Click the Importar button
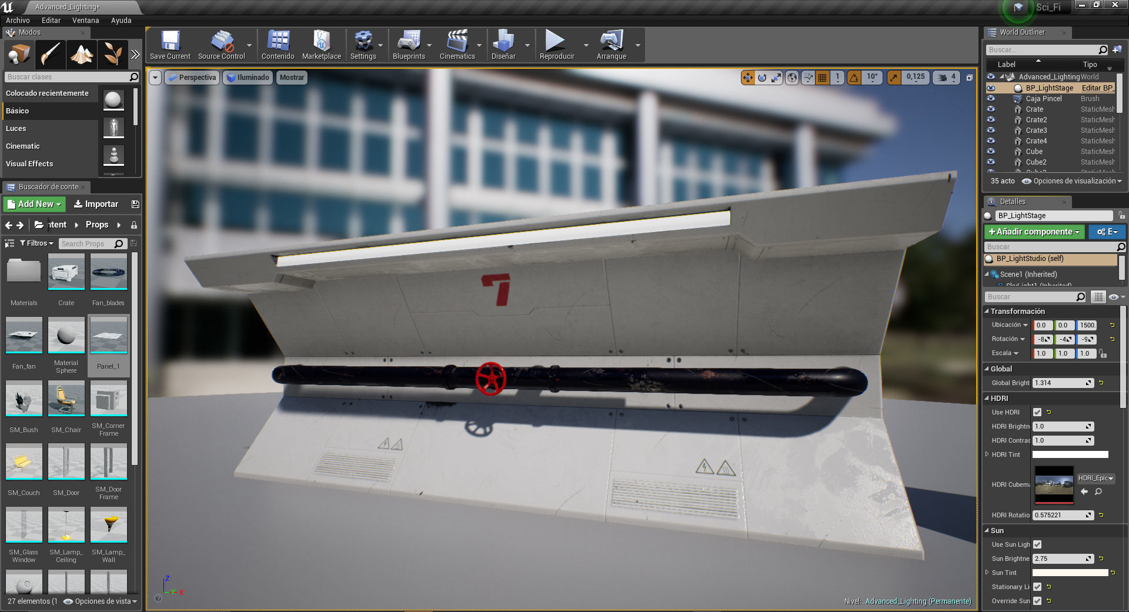1129x612 pixels. pyautogui.click(x=96, y=204)
